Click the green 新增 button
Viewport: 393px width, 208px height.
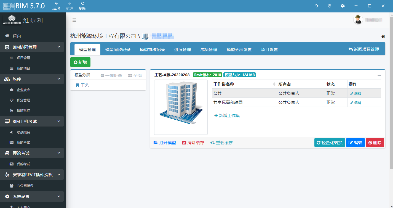(x=80, y=62)
